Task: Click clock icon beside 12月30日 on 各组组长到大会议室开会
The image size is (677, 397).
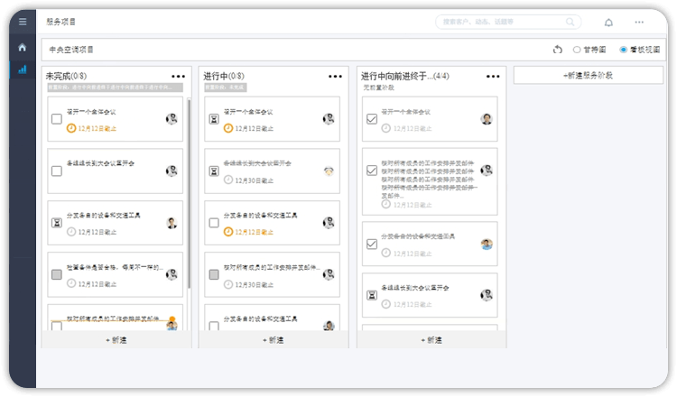Action: click(x=228, y=180)
